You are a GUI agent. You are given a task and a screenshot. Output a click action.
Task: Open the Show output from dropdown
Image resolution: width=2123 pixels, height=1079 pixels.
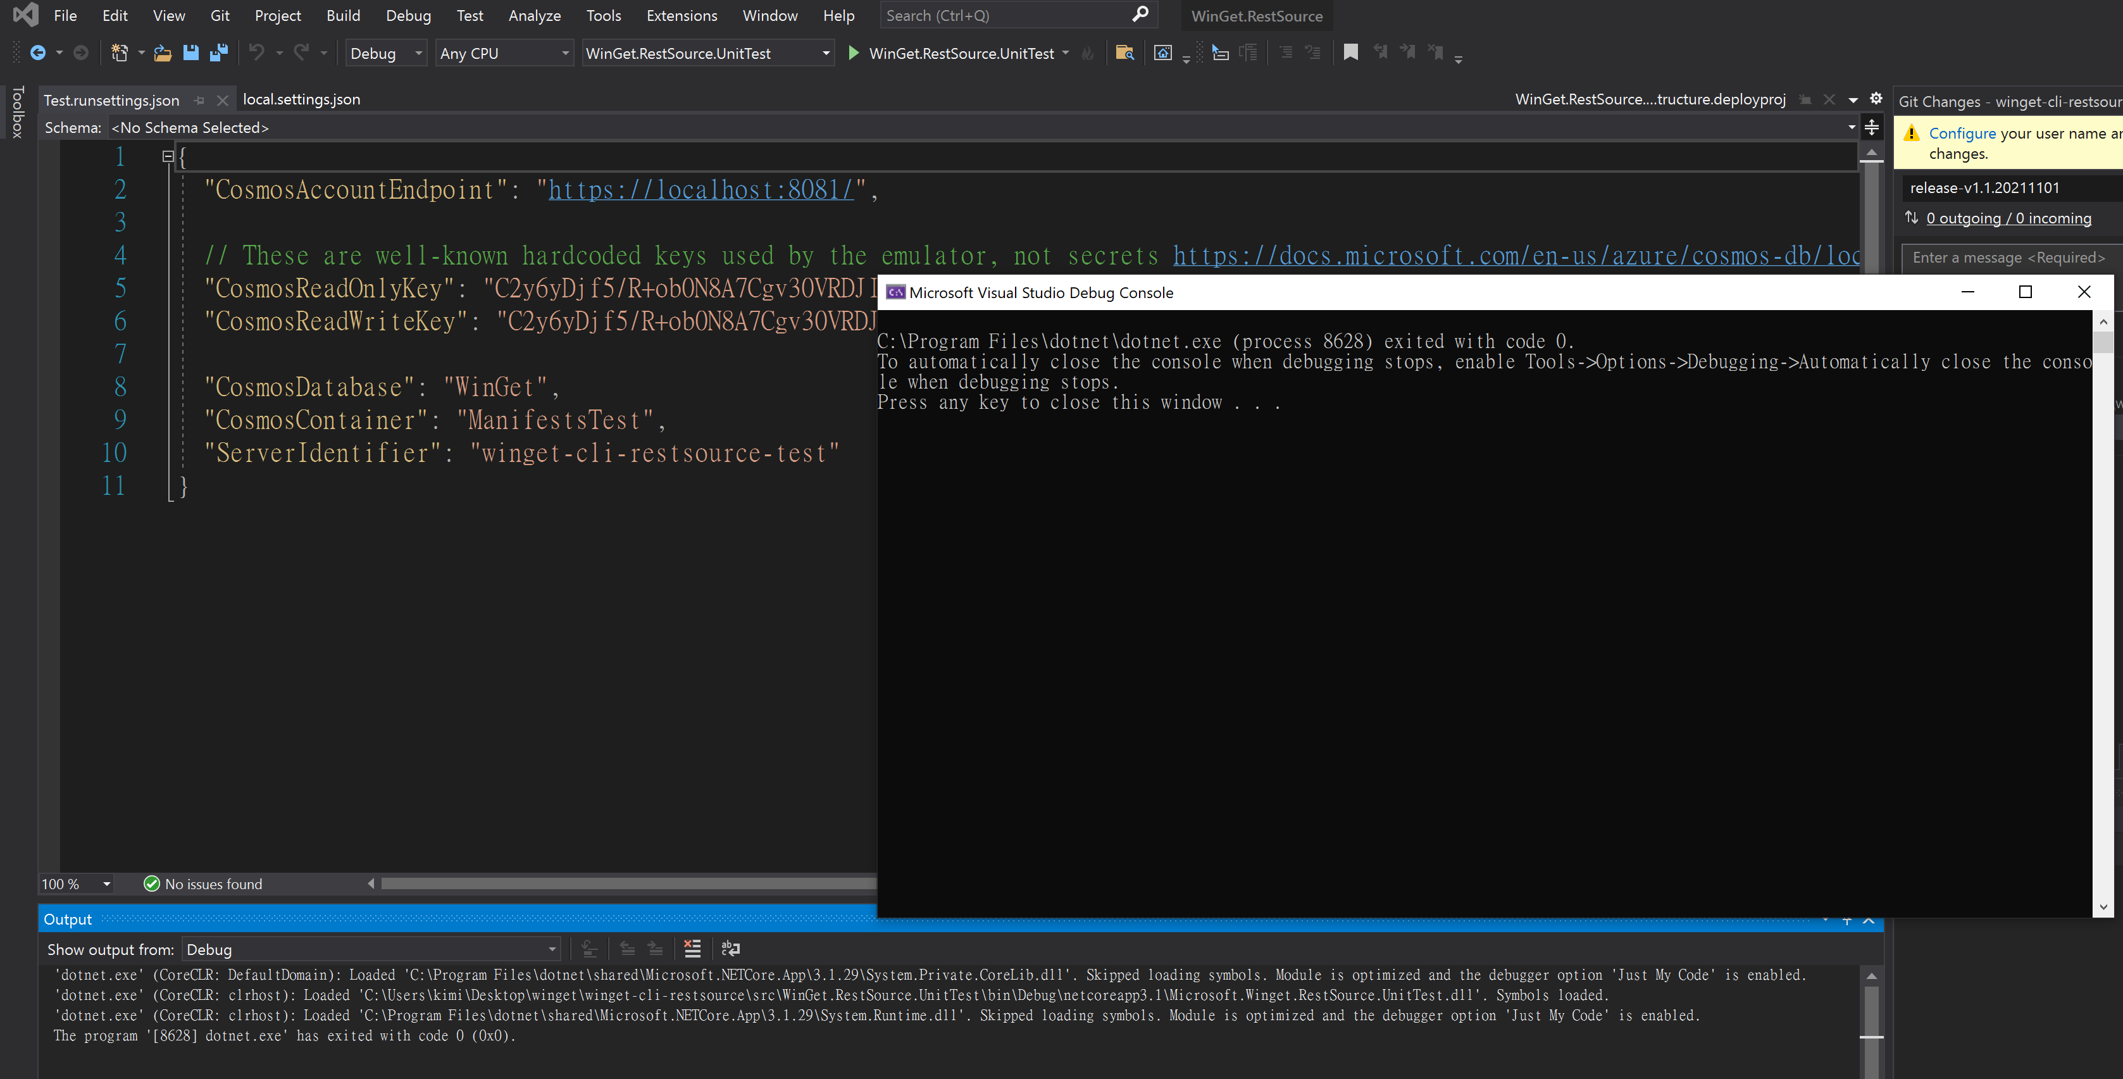coord(371,950)
